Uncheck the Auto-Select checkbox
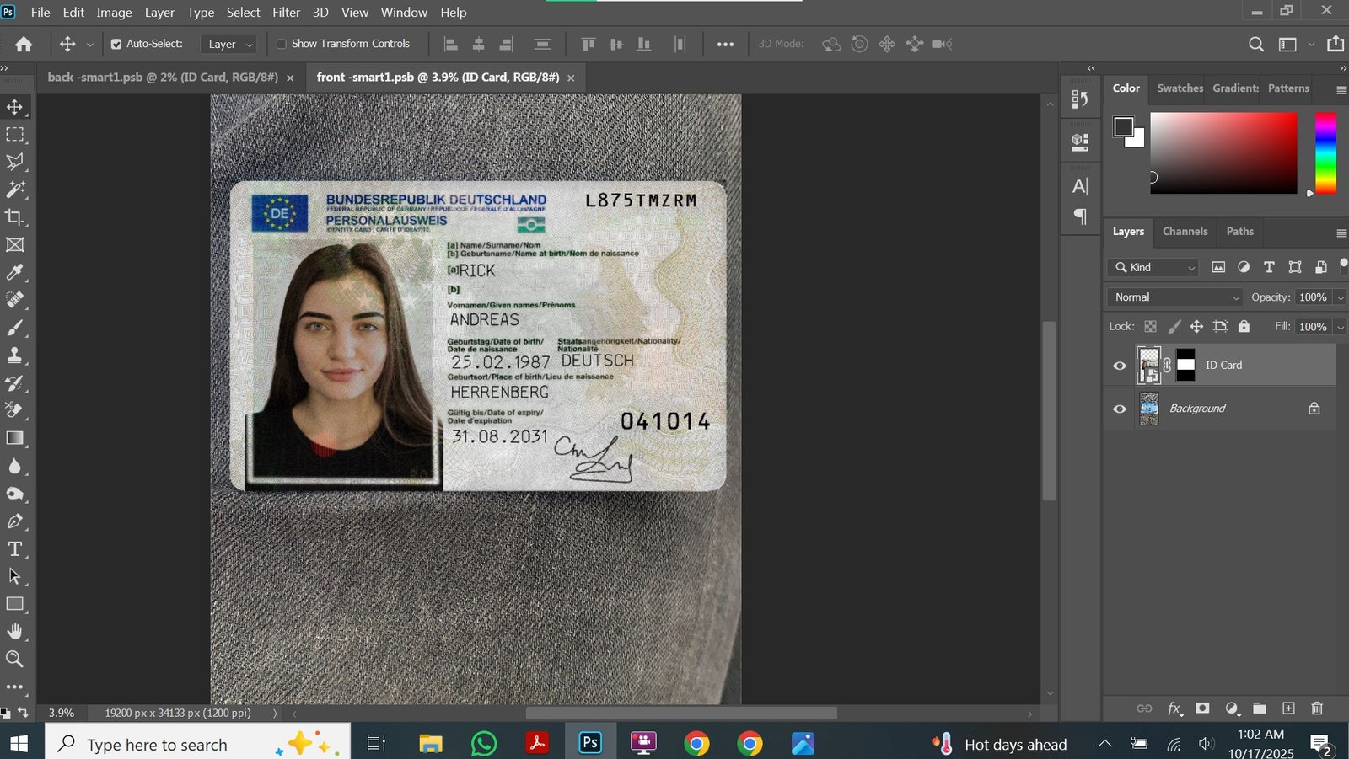This screenshot has height=759, width=1349. coord(116,44)
